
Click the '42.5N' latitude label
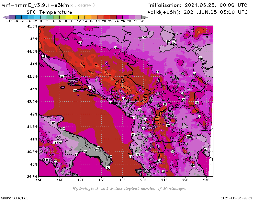(x=32, y=102)
